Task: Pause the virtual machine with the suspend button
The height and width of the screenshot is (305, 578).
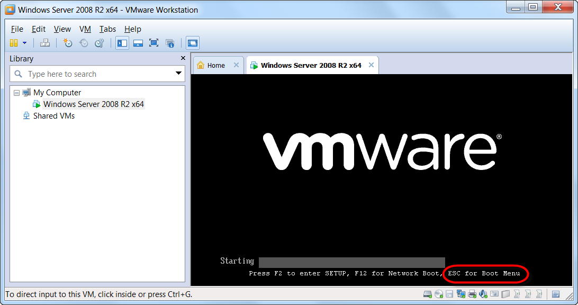Action: (14, 43)
